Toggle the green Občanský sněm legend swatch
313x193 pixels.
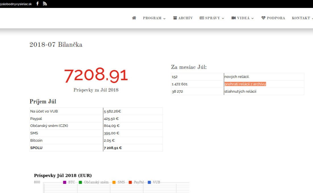click(x=80, y=182)
